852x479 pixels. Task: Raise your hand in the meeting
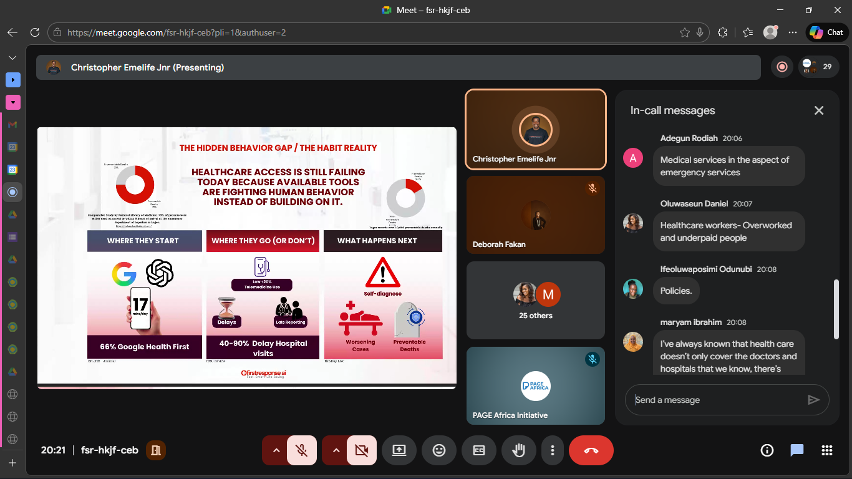(x=519, y=450)
